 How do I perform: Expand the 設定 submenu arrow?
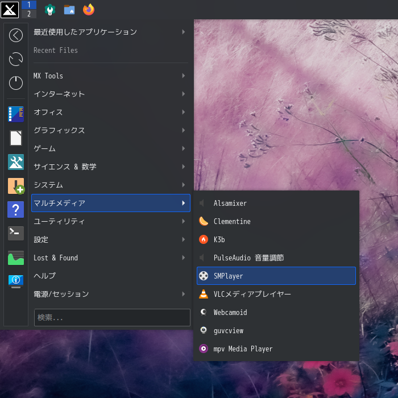click(184, 239)
